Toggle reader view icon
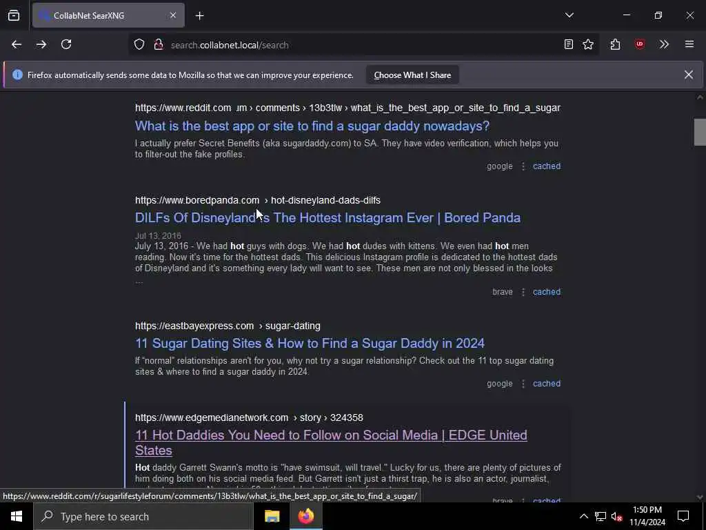 click(x=568, y=45)
